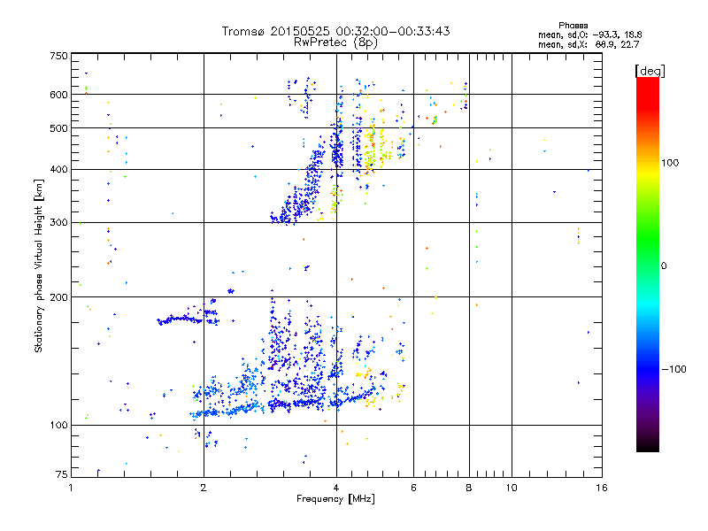Click the y-axis tick label '200'
708x531 pixels.
58,297
